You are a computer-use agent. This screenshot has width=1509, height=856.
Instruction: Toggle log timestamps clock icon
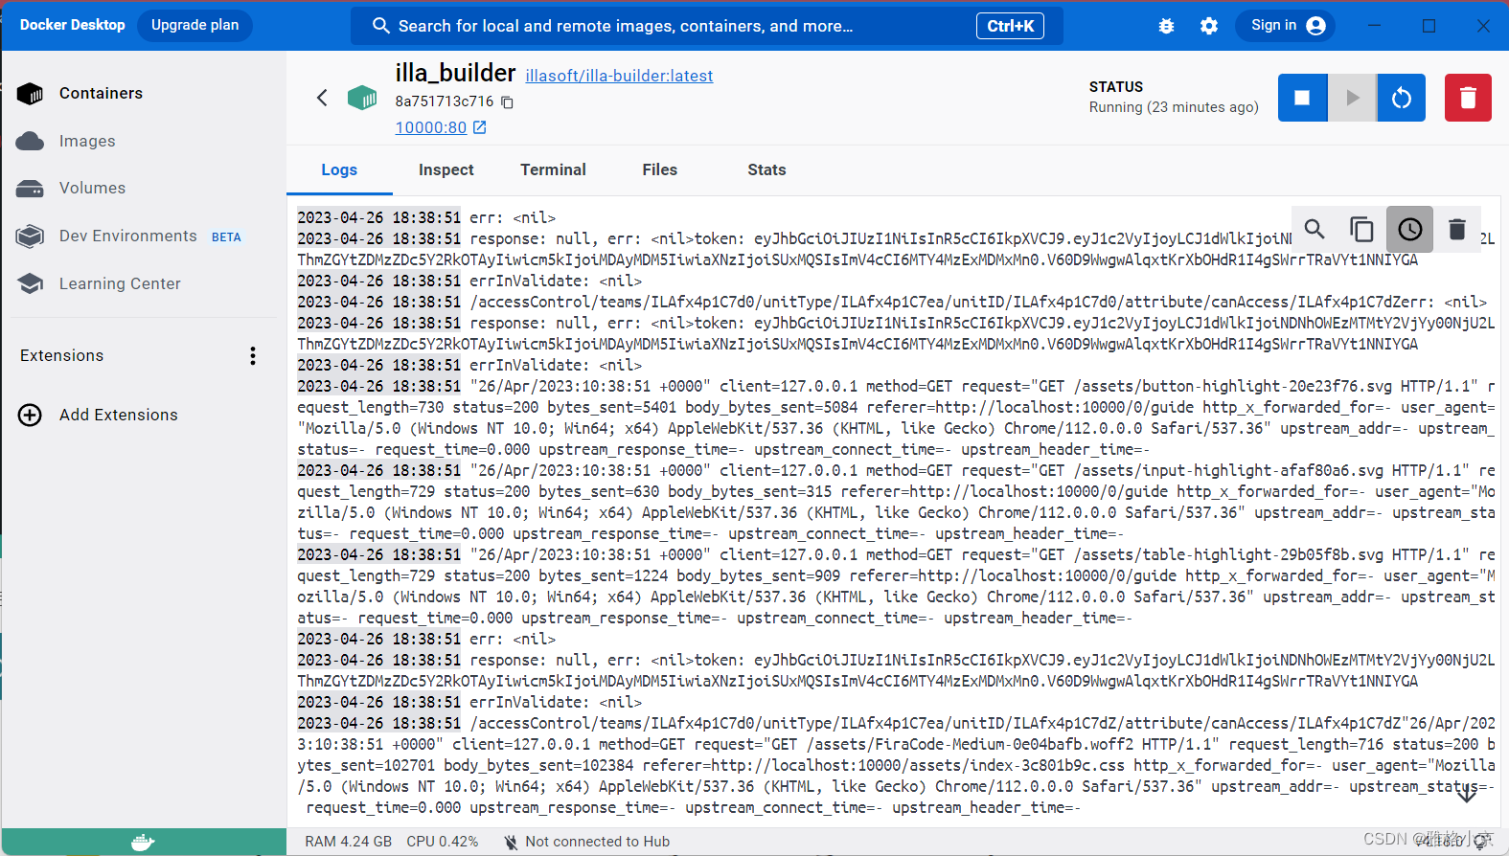(1409, 229)
